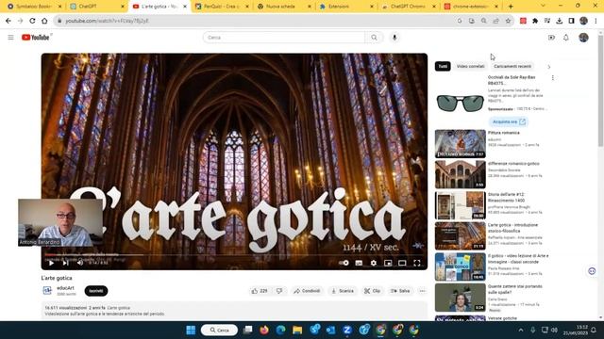Select the Tutti filter chip
Image resolution: width=604 pixels, height=339 pixels.
[443, 66]
